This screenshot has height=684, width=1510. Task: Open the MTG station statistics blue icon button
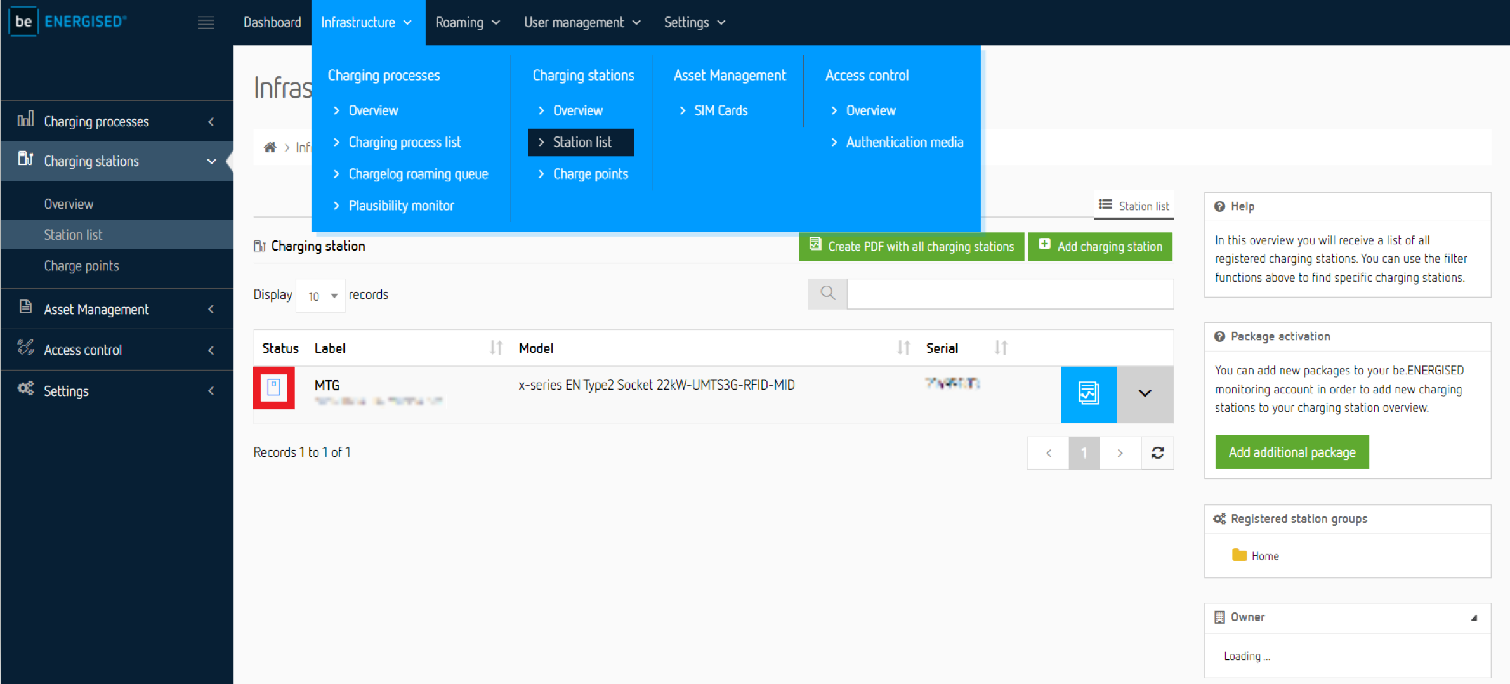click(1088, 393)
